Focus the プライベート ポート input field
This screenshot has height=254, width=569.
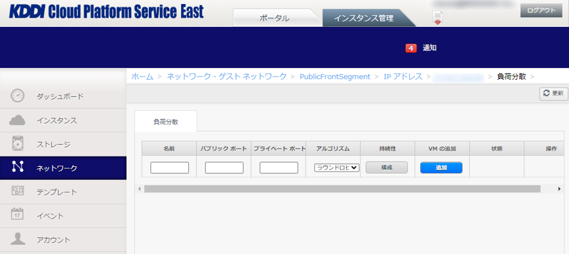[279, 168]
